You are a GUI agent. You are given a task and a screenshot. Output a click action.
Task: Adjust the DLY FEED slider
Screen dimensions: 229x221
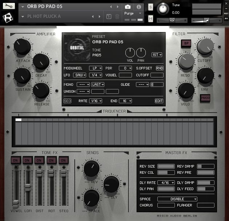(x=206, y=189)
